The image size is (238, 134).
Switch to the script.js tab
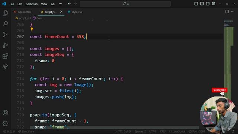(49, 12)
